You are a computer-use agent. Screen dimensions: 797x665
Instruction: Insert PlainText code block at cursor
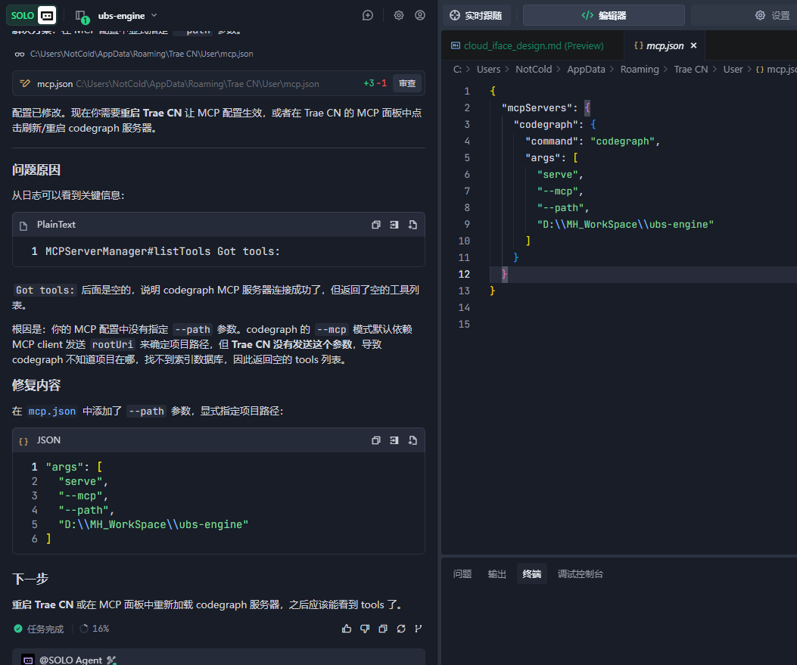pyautogui.click(x=394, y=225)
